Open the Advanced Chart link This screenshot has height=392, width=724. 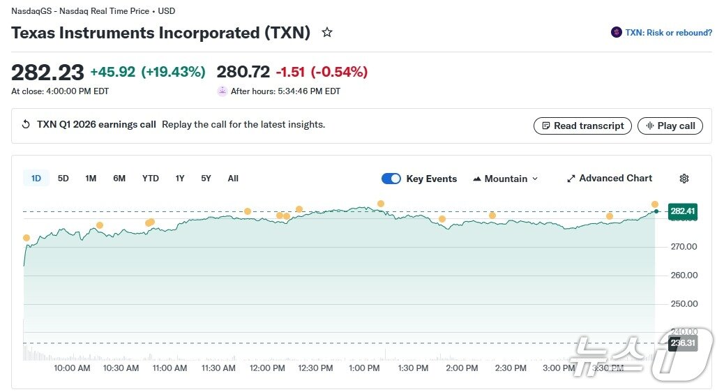pyautogui.click(x=615, y=179)
